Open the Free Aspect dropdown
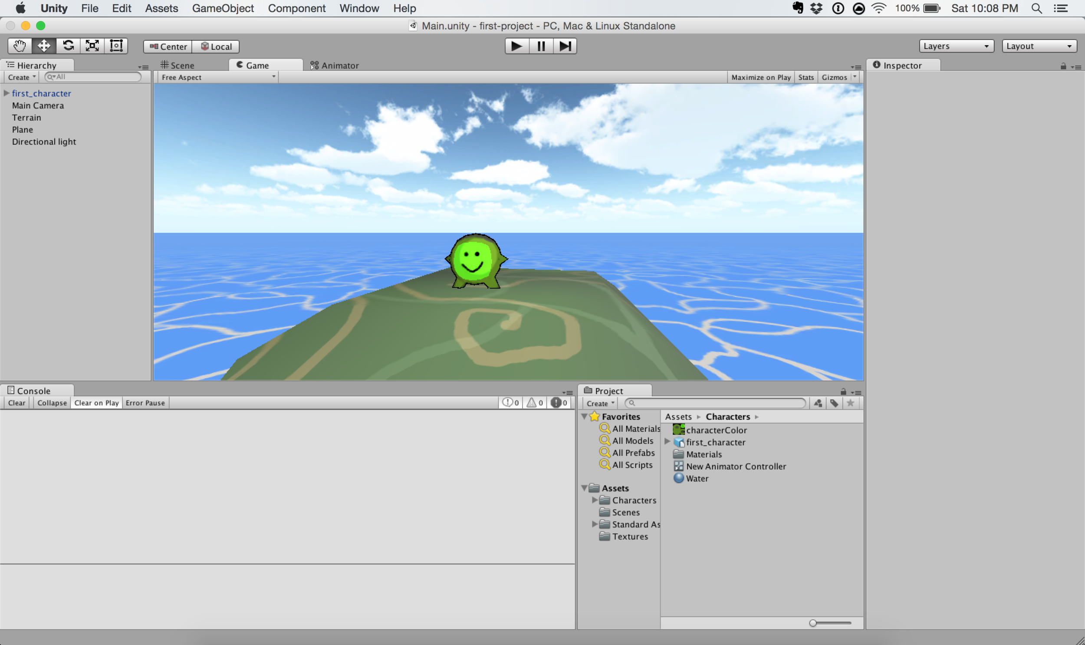 tap(218, 77)
